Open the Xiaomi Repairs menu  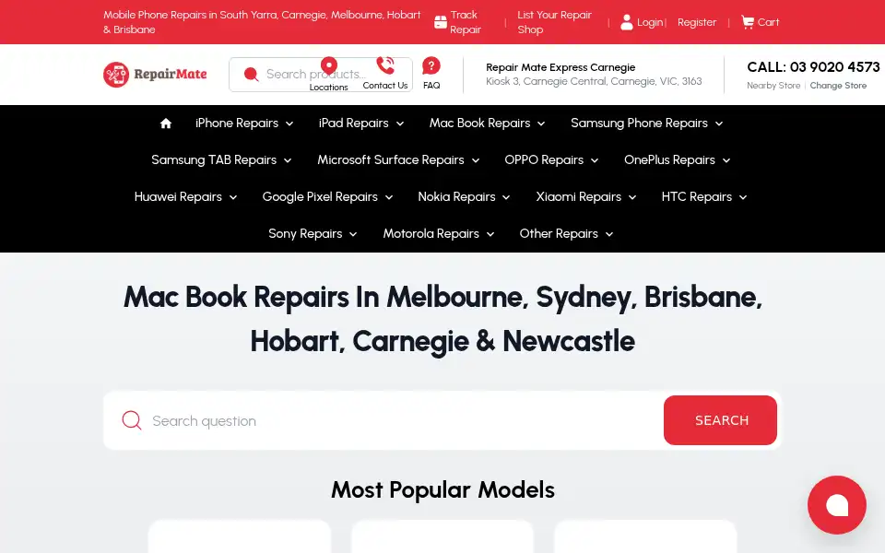586,197
